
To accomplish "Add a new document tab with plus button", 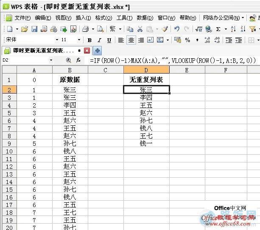I will tap(98, 51).
